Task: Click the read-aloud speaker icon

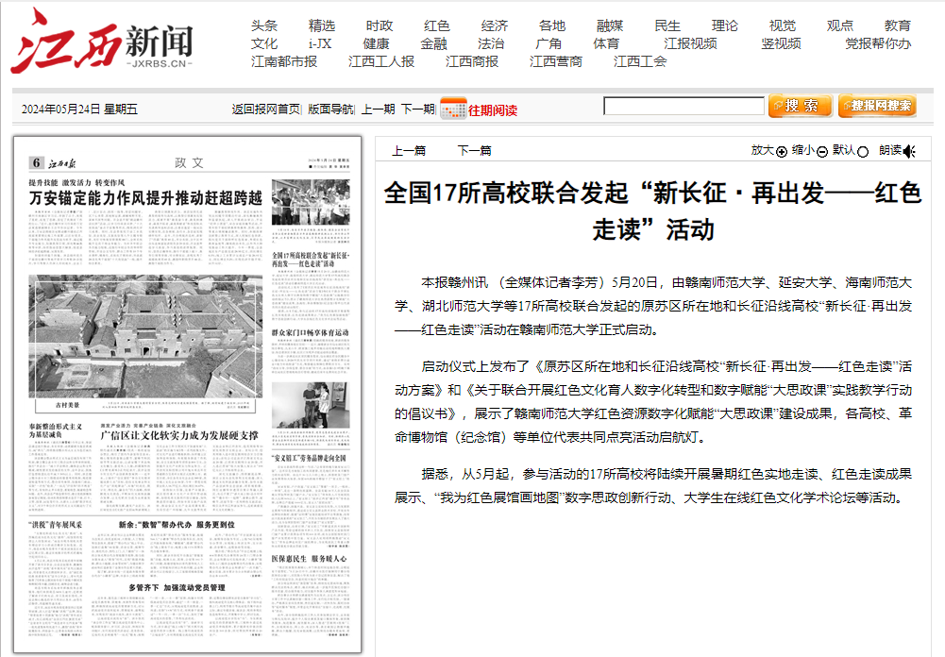Action: (x=909, y=151)
